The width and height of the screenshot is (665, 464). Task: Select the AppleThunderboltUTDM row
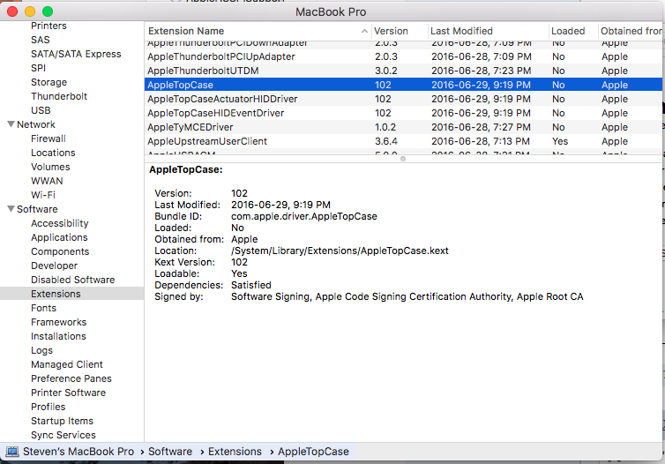(403, 71)
